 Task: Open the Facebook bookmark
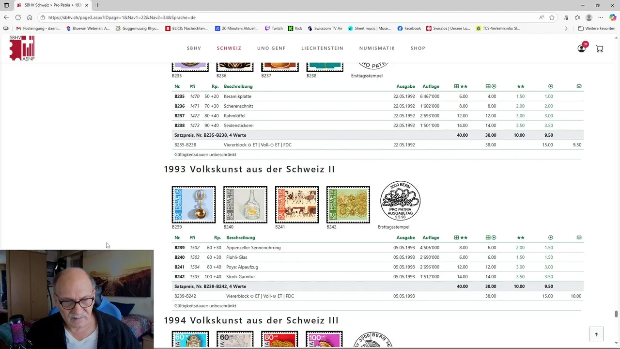pyautogui.click(x=409, y=29)
